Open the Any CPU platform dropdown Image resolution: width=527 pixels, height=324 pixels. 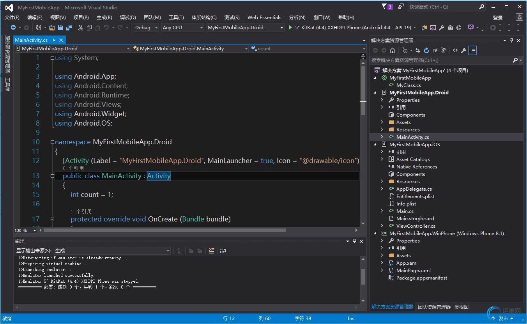point(183,28)
